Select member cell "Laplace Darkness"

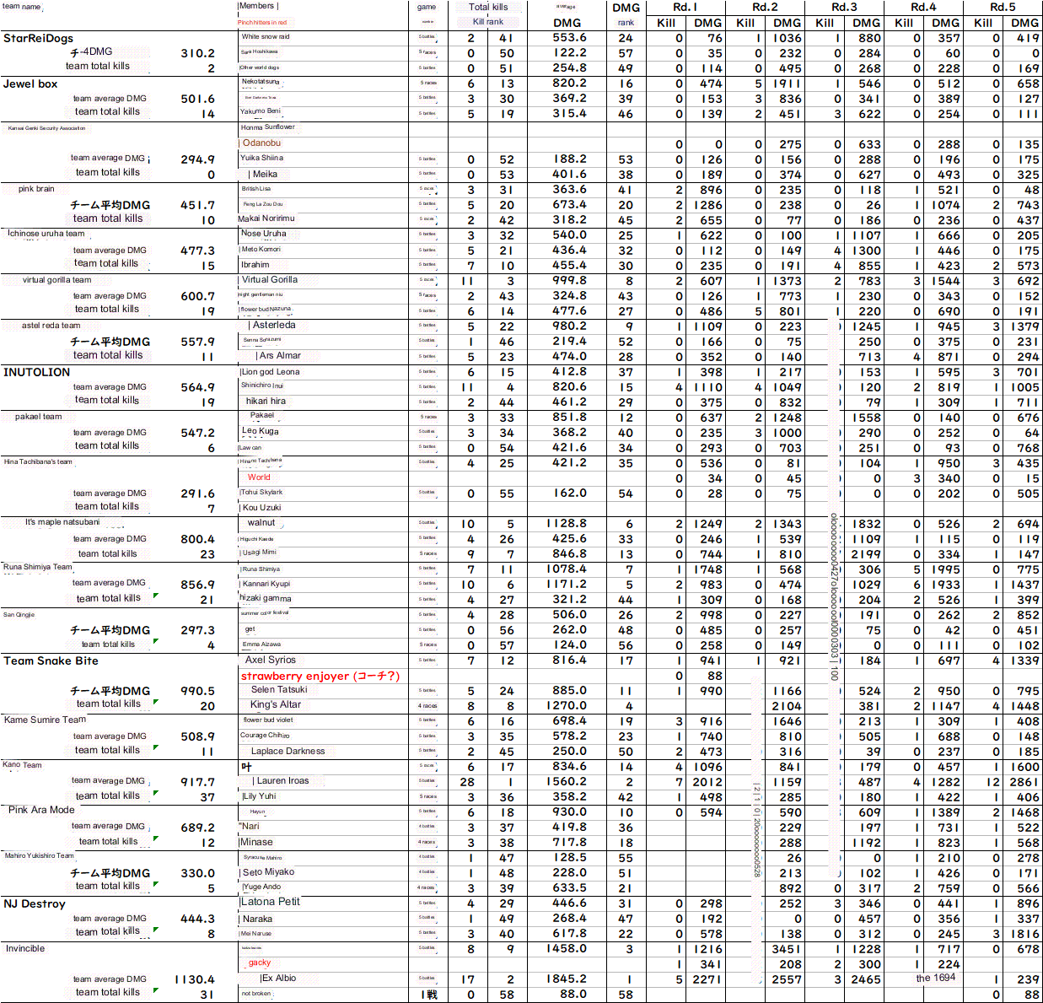(288, 751)
